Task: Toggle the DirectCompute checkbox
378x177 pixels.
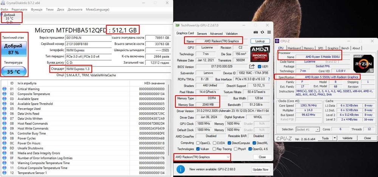Action: tap(229, 143)
